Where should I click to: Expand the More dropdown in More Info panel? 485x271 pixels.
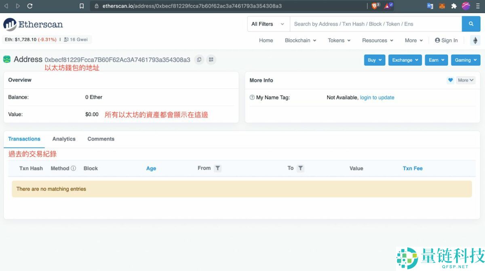(x=465, y=80)
